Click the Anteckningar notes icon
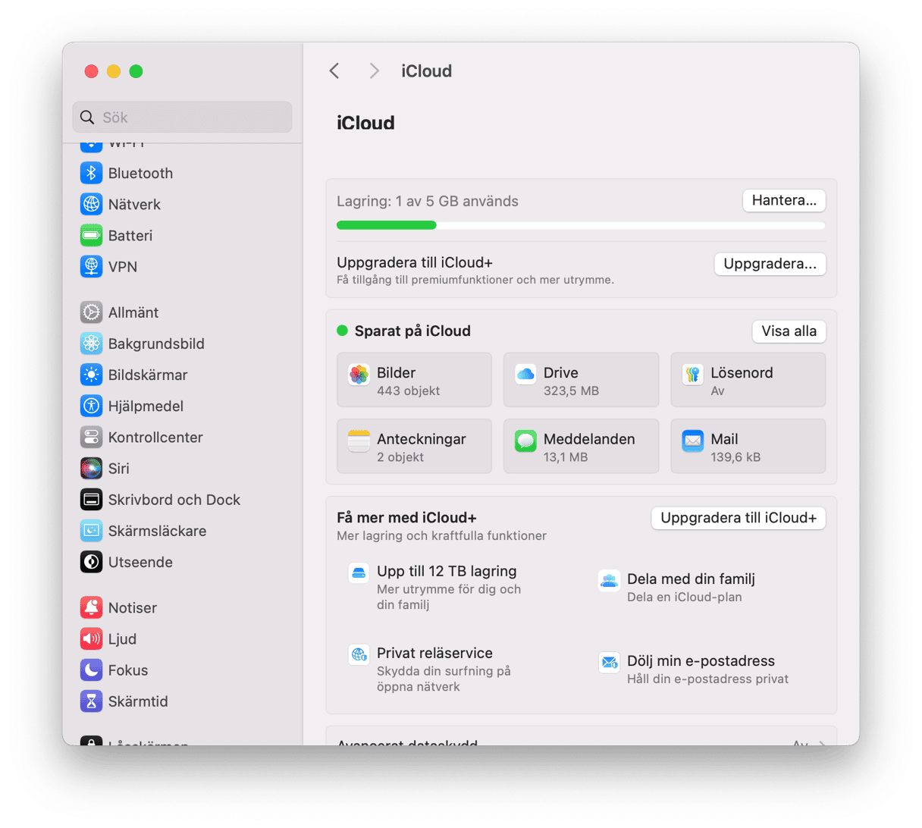The height and width of the screenshot is (828, 922). click(359, 441)
